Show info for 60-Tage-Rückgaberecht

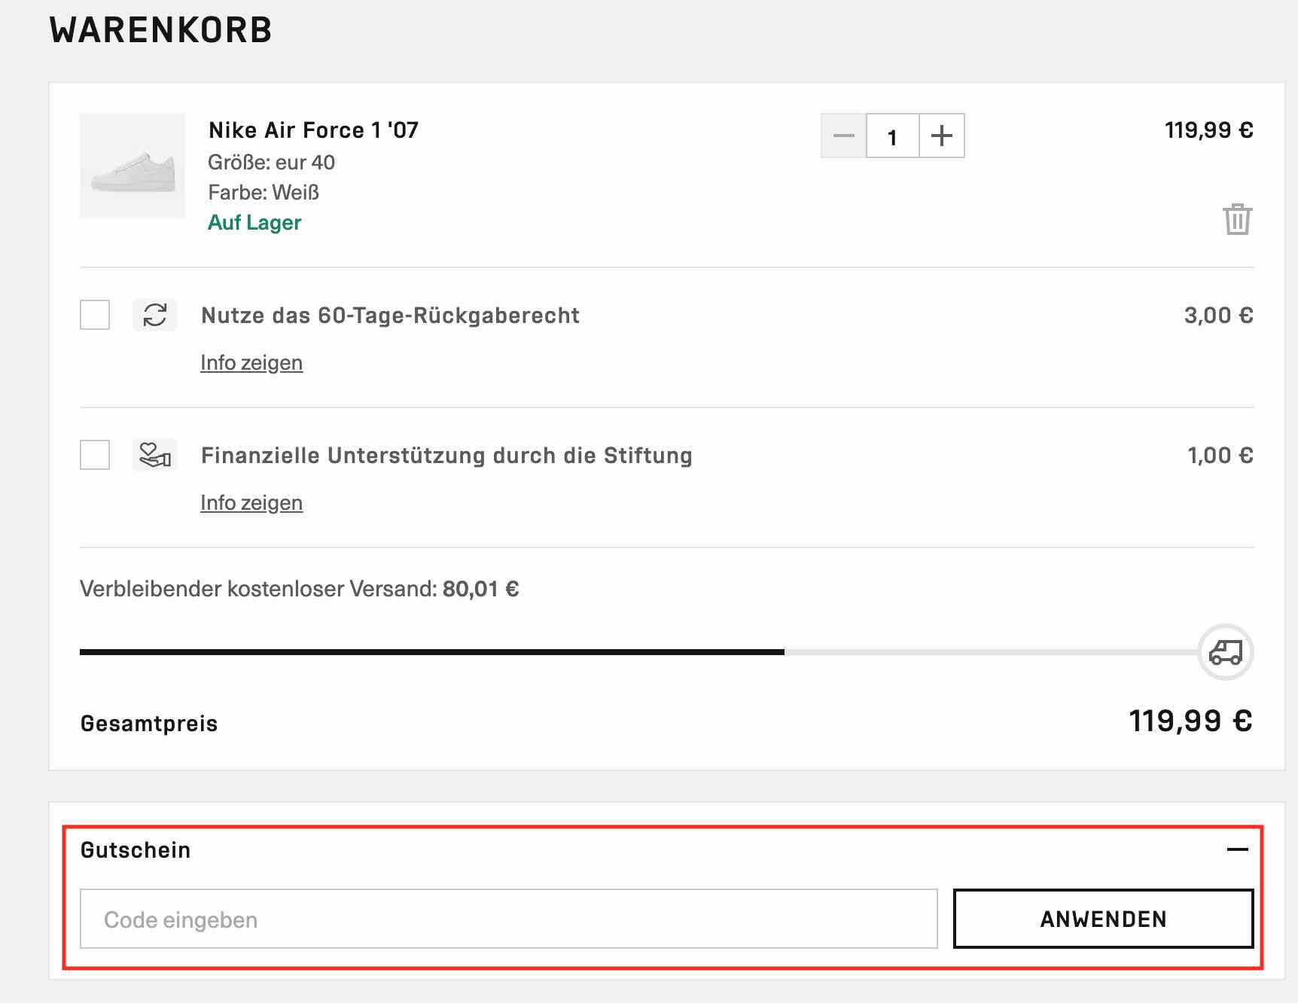point(251,363)
